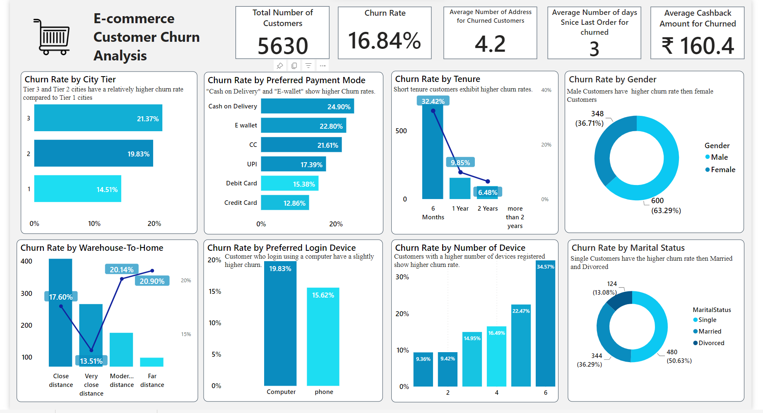
Task: Open filters icon on payment mode visual
Action: 308,66
